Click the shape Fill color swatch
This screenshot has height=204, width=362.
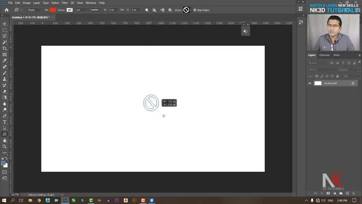click(x=53, y=10)
